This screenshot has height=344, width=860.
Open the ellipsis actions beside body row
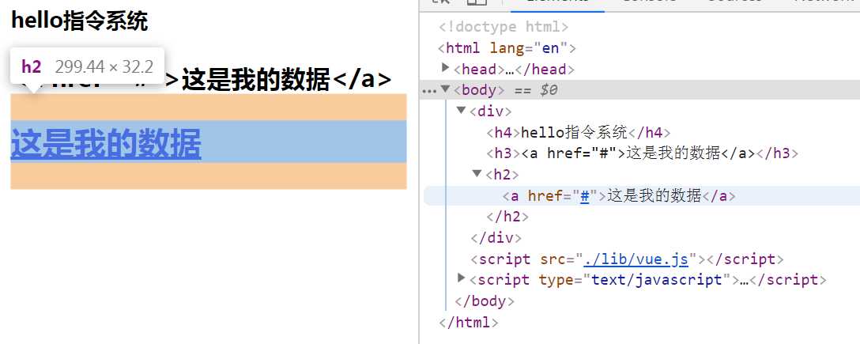point(428,90)
